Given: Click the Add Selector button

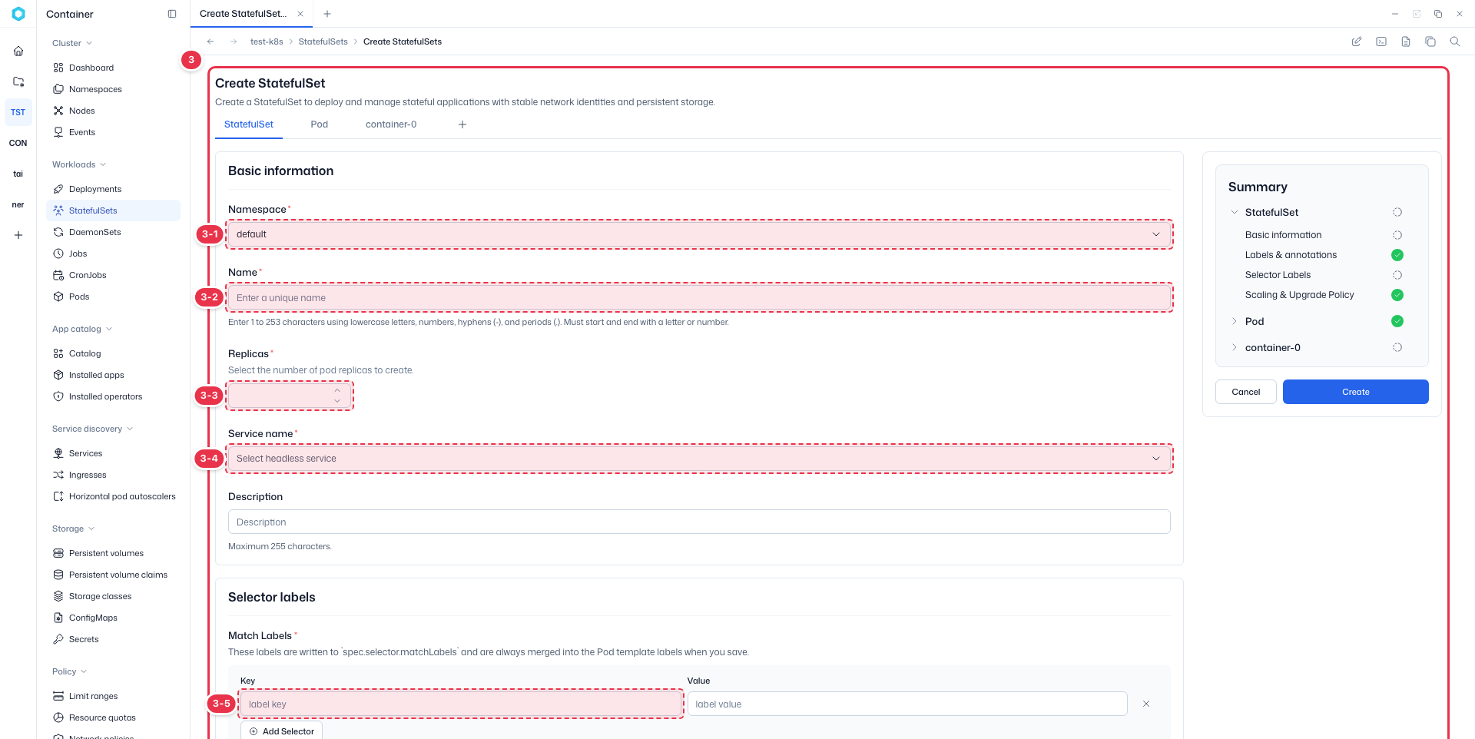Looking at the screenshot, I should pos(282,731).
